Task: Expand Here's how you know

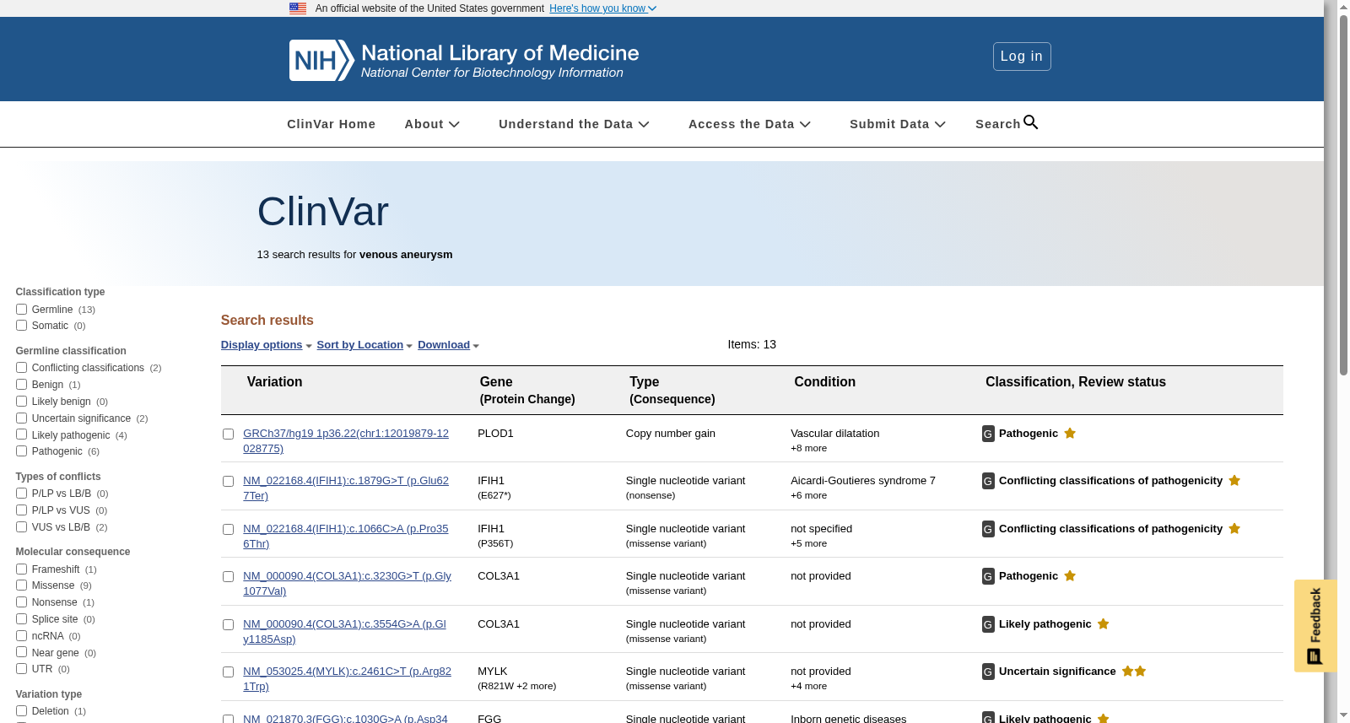Action: (602, 8)
